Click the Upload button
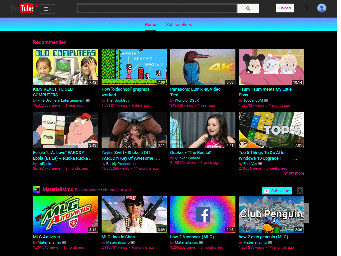This screenshot has height=256, width=341. pyautogui.click(x=285, y=8)
